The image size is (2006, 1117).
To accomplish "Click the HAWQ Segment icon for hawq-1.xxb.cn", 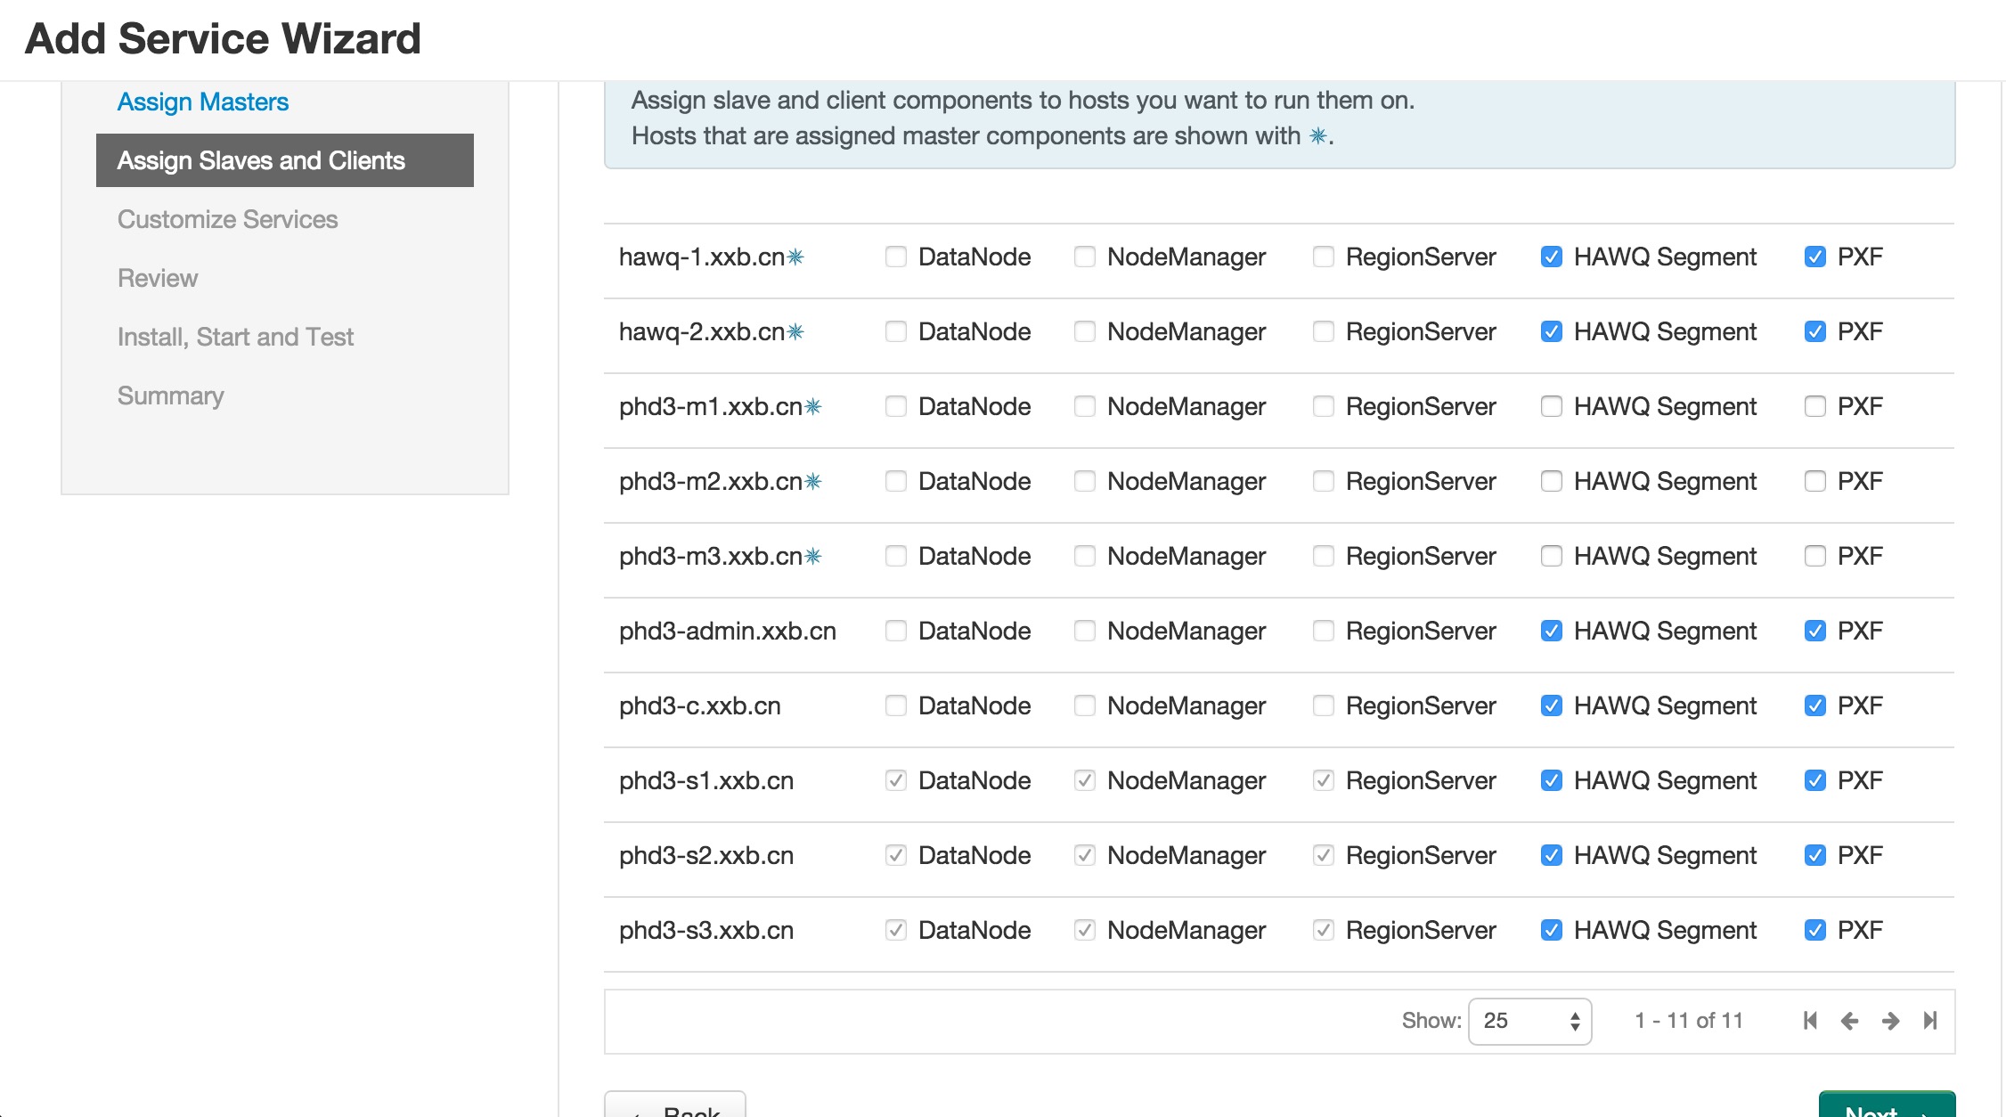I will [x=1550, y=256].
